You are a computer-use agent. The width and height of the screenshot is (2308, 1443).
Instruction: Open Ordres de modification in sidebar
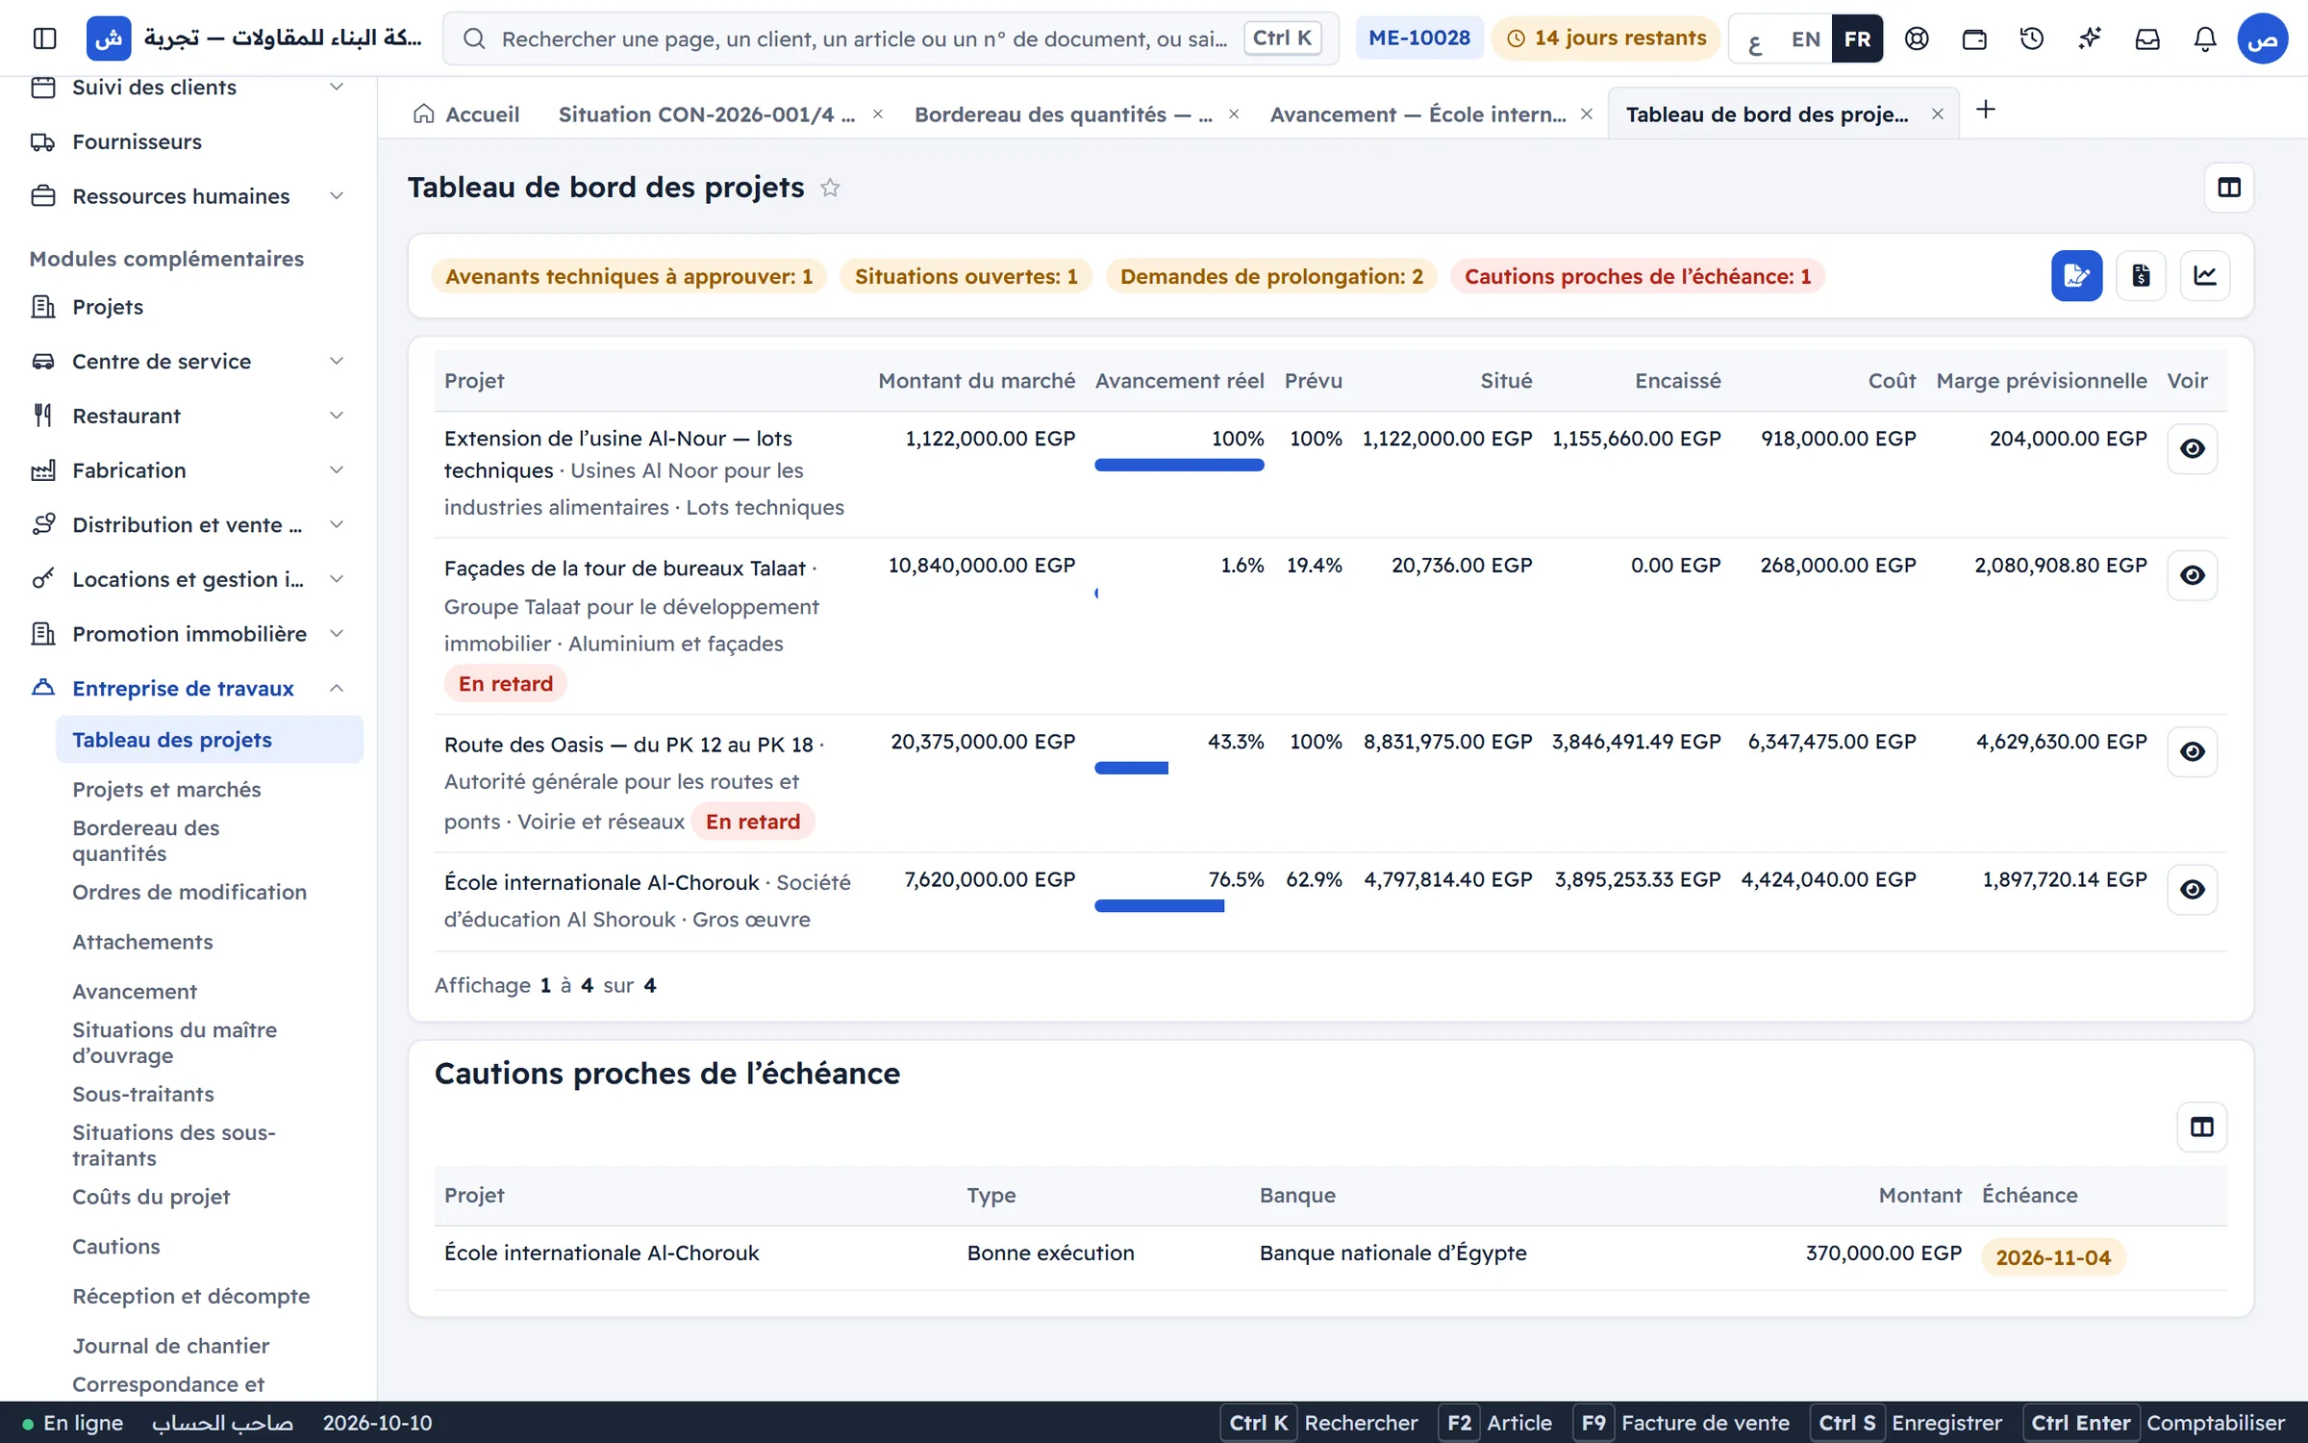(189, 892)
